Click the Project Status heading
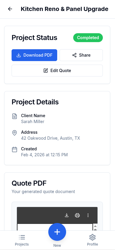This screenshot has width=115, height=250. pyautogui.click(x=34, y=38)
